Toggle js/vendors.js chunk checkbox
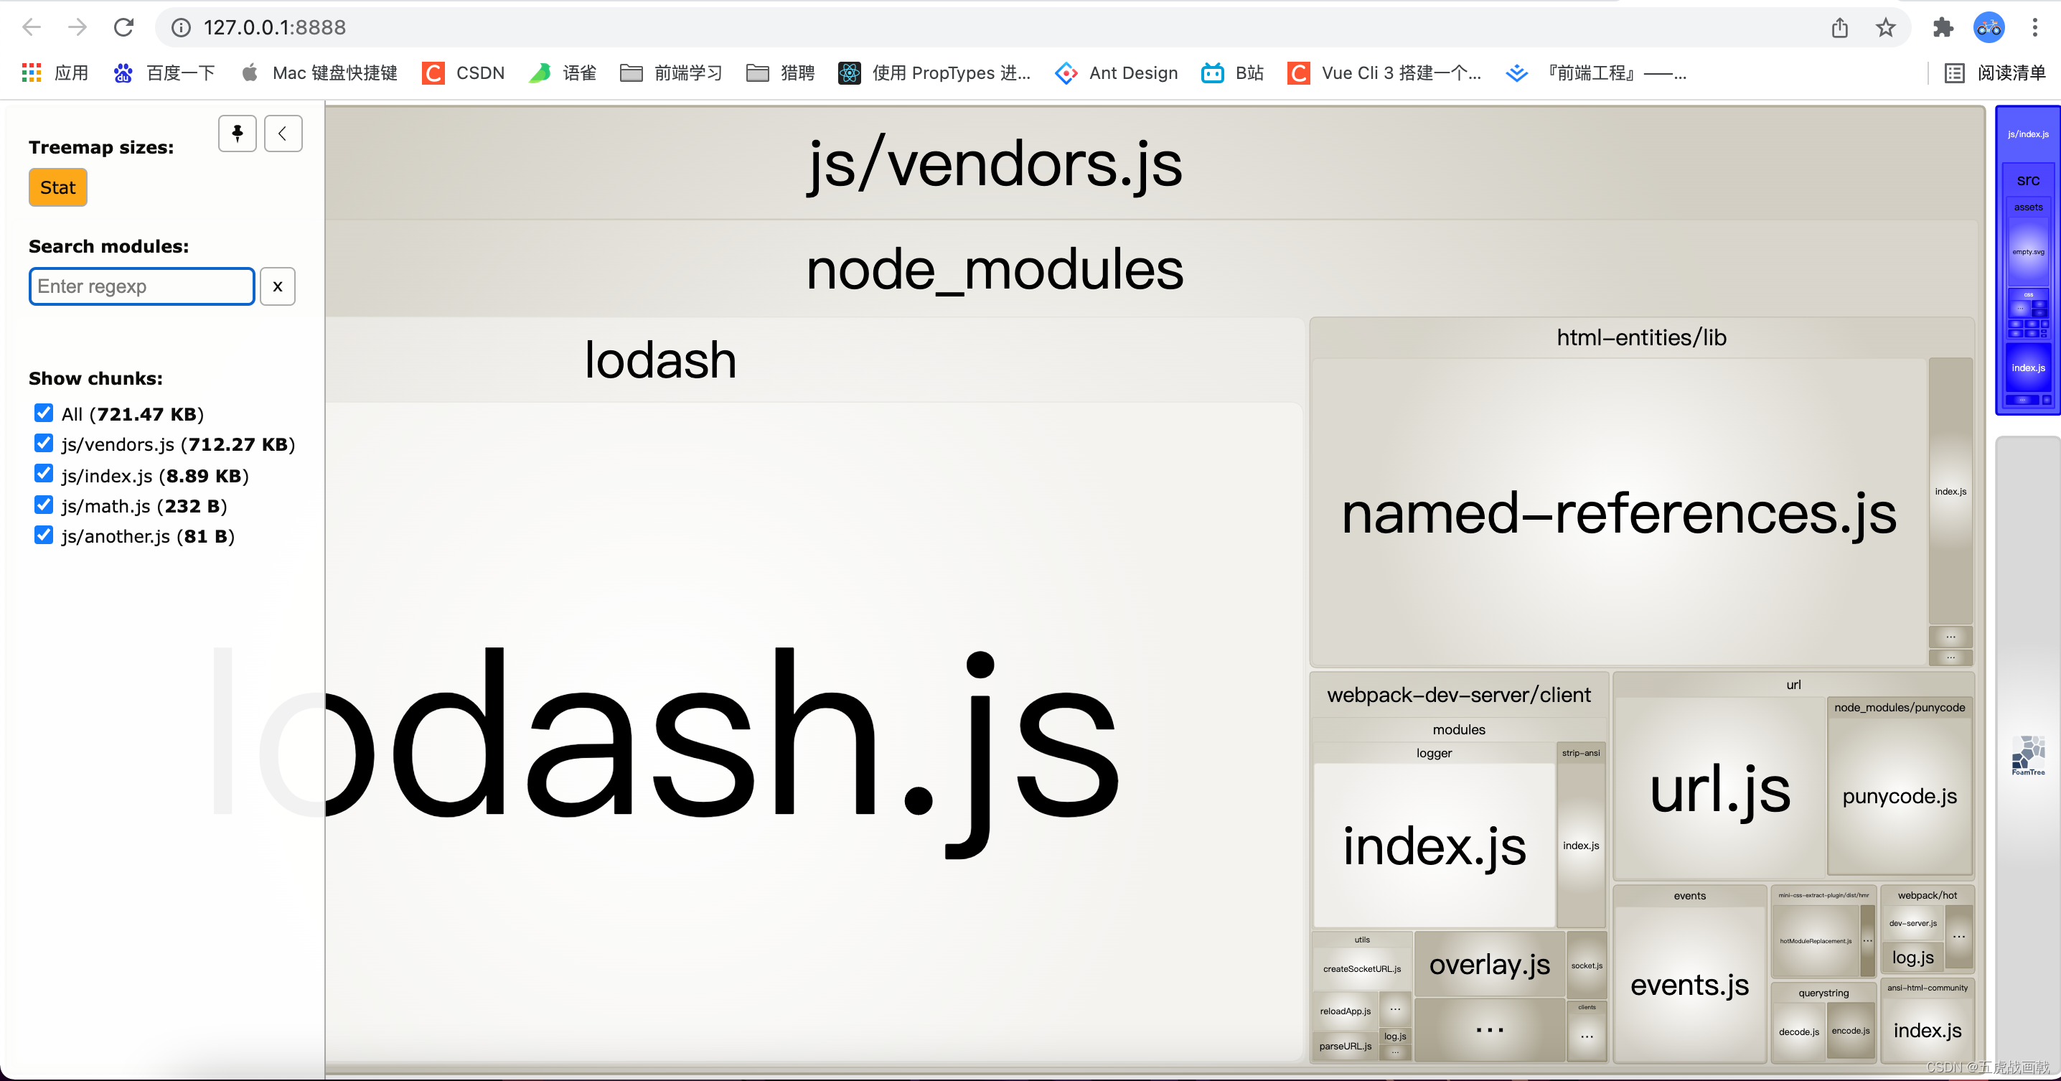 coord(44,444)
